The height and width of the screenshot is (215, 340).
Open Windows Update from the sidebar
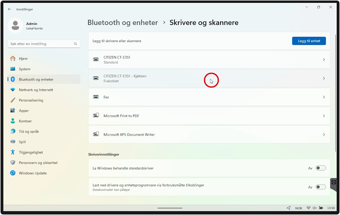click(x=44, y=173)
